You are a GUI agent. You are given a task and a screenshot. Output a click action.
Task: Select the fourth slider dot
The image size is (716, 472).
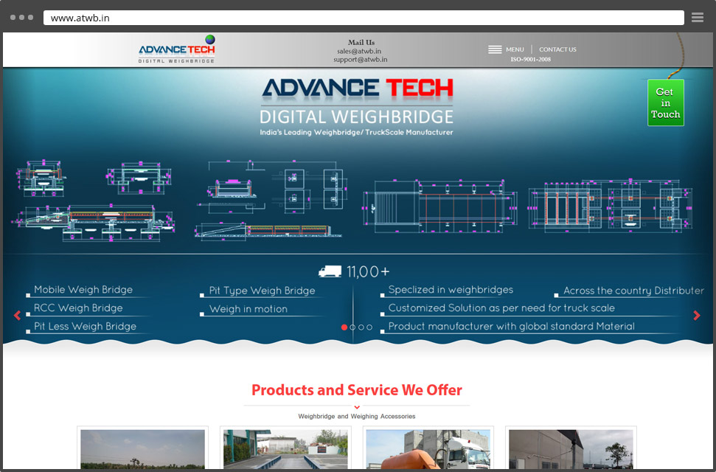coord(369,327)
